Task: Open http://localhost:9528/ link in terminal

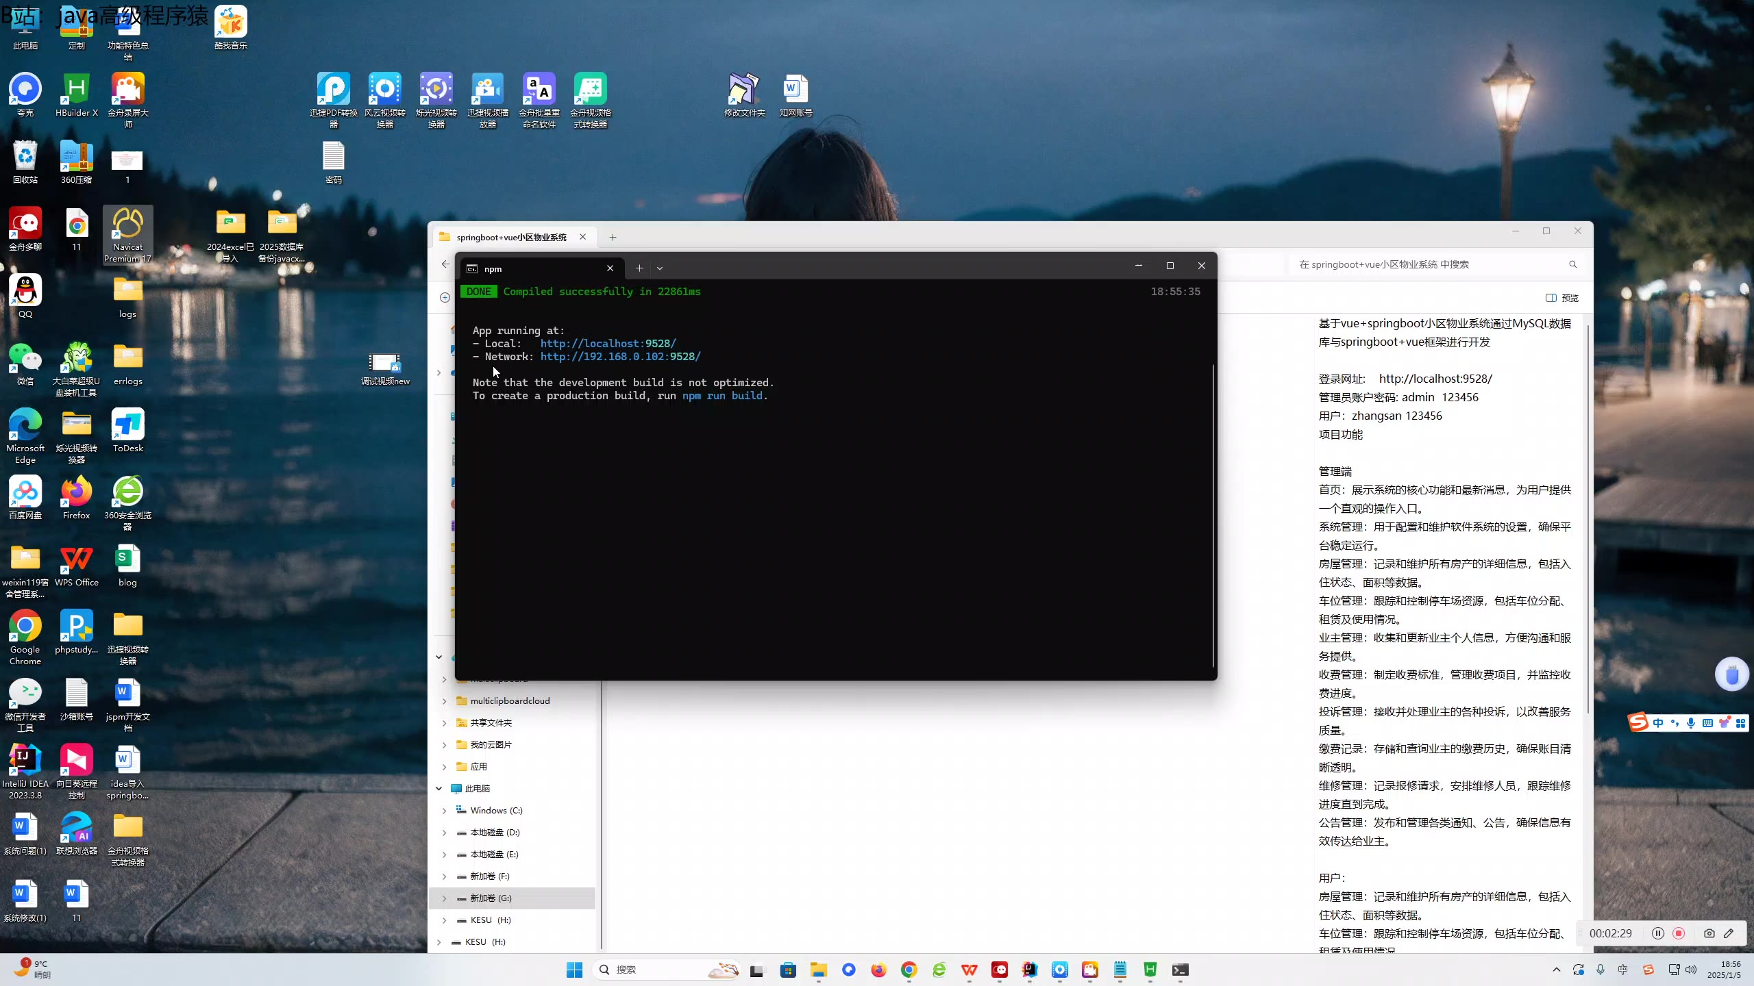Action: coord(608,344)
